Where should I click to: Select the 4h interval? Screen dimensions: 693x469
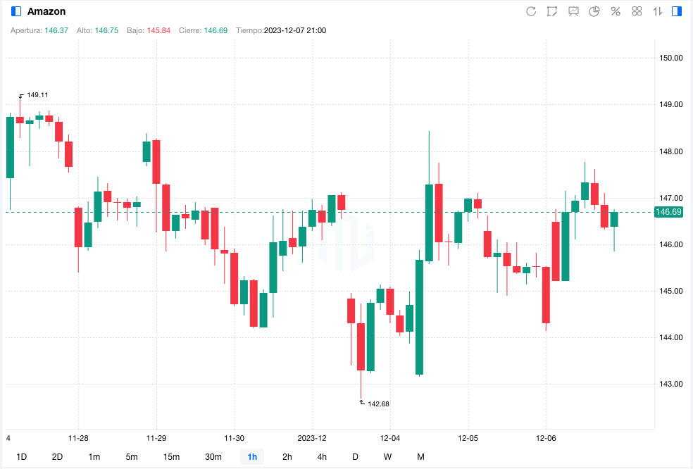[322, 457]
